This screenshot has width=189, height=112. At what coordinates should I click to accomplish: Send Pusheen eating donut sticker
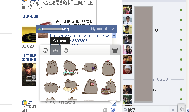pos(90,86)
